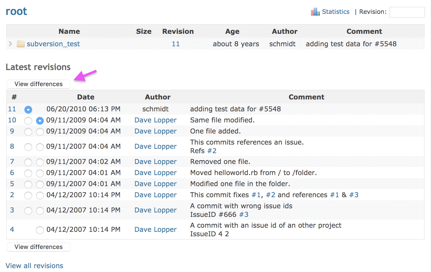
Task: Select the second radio for revision 3
Action: 40,211
